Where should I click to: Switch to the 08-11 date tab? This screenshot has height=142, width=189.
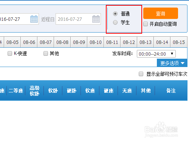[x=112, y=42]
